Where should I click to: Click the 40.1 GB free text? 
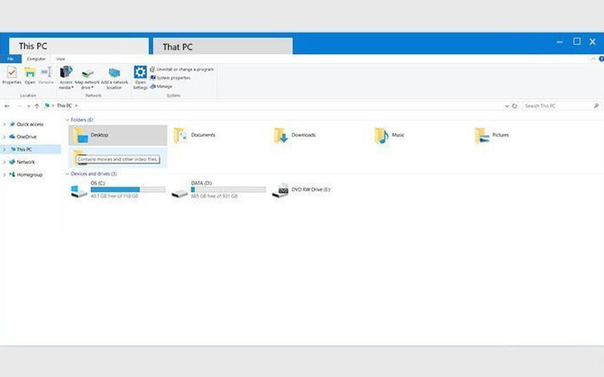point(114,196)
